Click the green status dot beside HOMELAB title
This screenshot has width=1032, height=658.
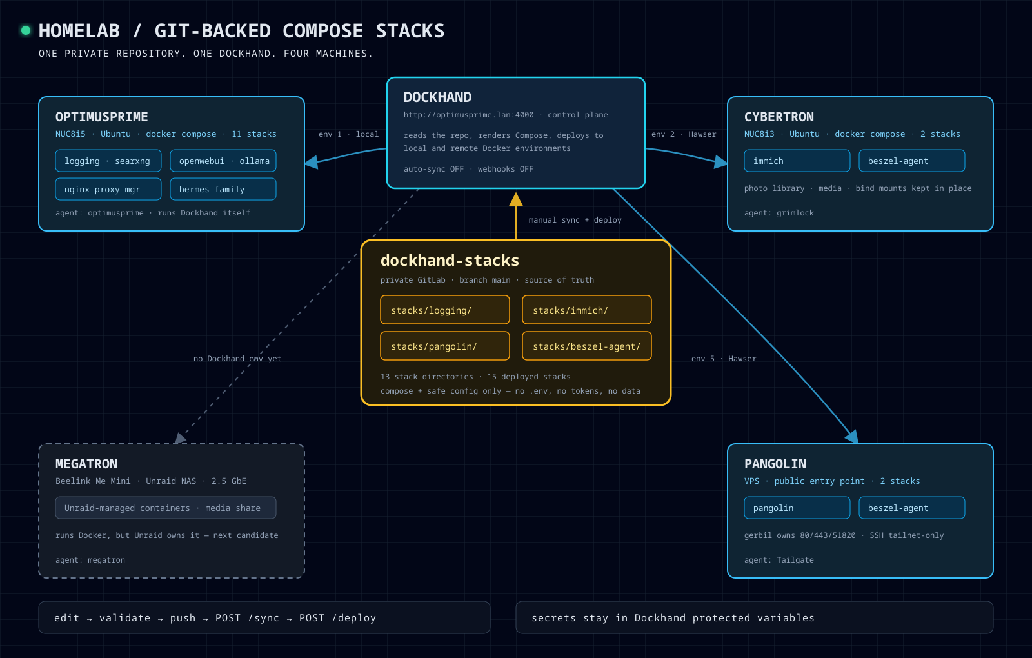(x=26, y=30)
